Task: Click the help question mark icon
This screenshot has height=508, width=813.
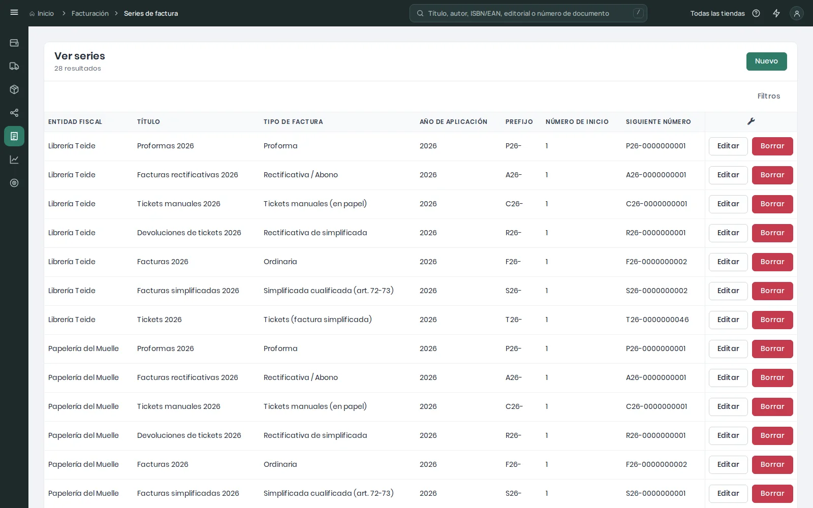Action: [756, 13]
